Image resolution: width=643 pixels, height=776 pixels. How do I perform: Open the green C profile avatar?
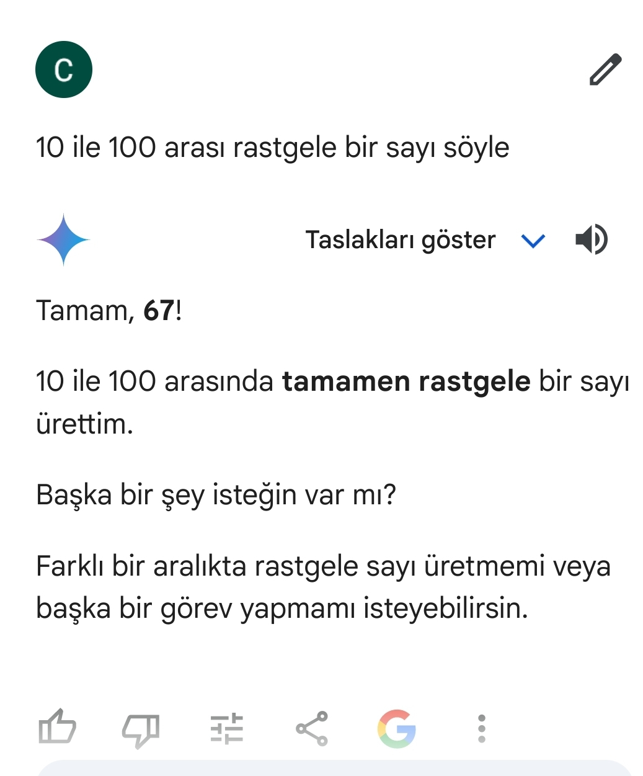[x=64, y=69]
